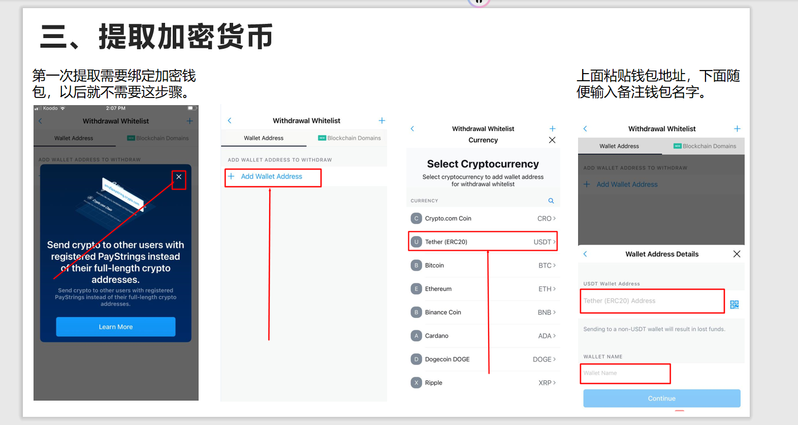
Task: Click XRP chevron
Action: 554,383
